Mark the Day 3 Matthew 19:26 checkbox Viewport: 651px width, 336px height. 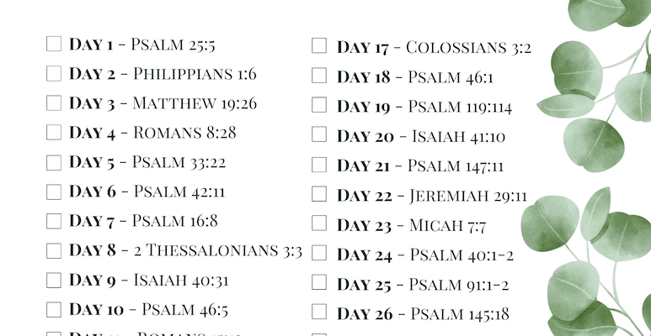point(54,103)
